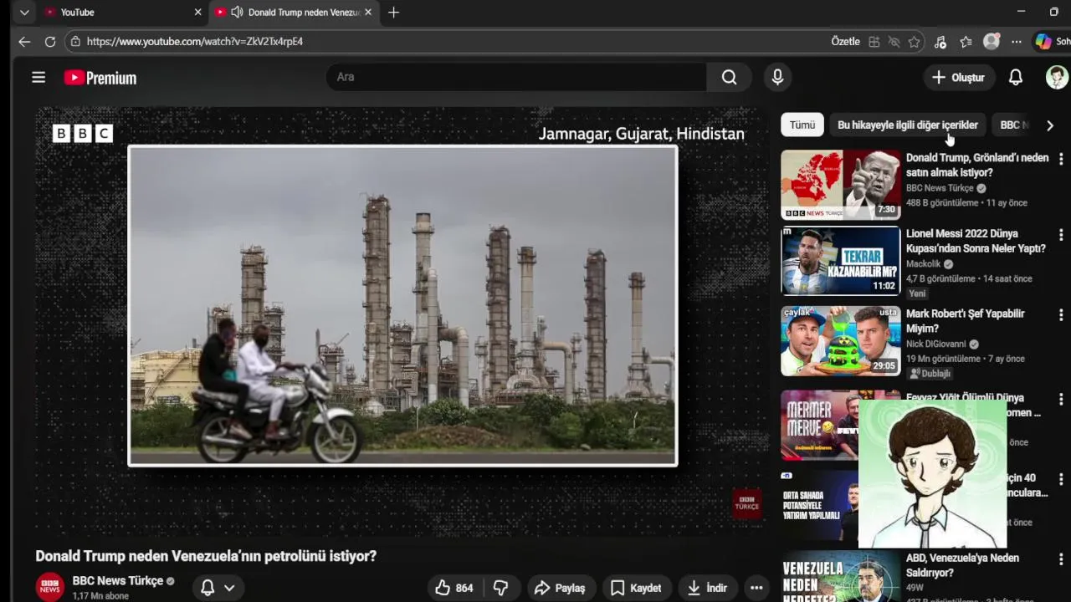Open a new browser tab
This screenshot has height=602, width=1071.
coord(393,13)
